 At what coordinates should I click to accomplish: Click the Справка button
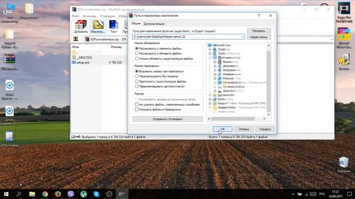point(265,129)
